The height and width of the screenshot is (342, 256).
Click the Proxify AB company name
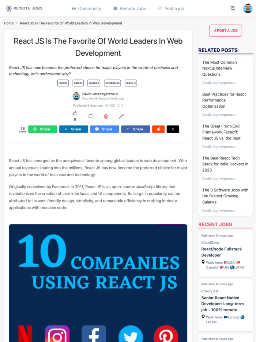(x=210, y=291)
